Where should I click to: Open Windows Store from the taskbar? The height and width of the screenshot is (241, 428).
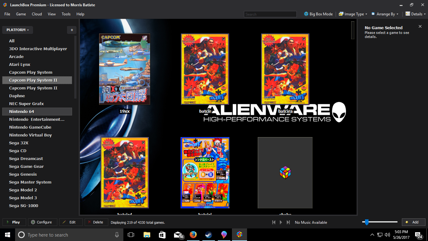(x=162, y=235)
